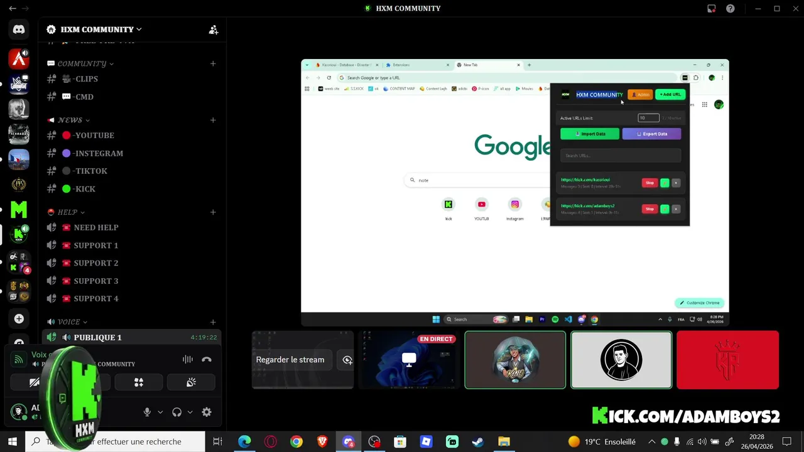This screenshot has height=452, width=804.
Task: Open Discord direct messages home icon
Action: click(x=19, y=30)
